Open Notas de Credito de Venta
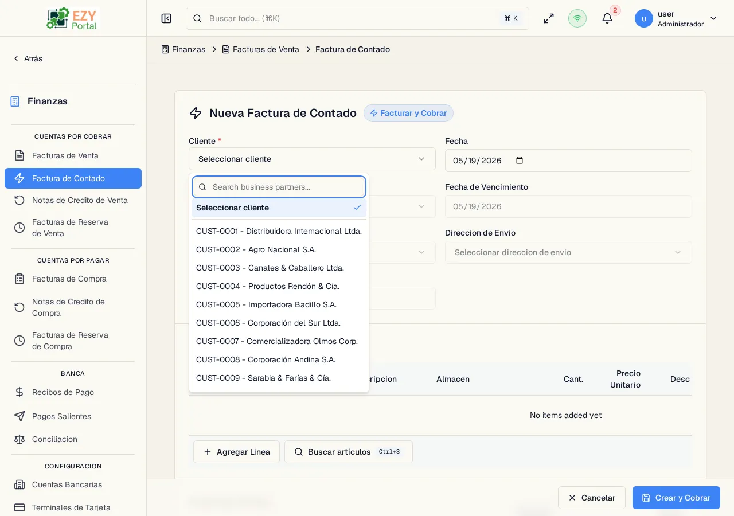This screenshot has height=516, width=734. point(73,200)
